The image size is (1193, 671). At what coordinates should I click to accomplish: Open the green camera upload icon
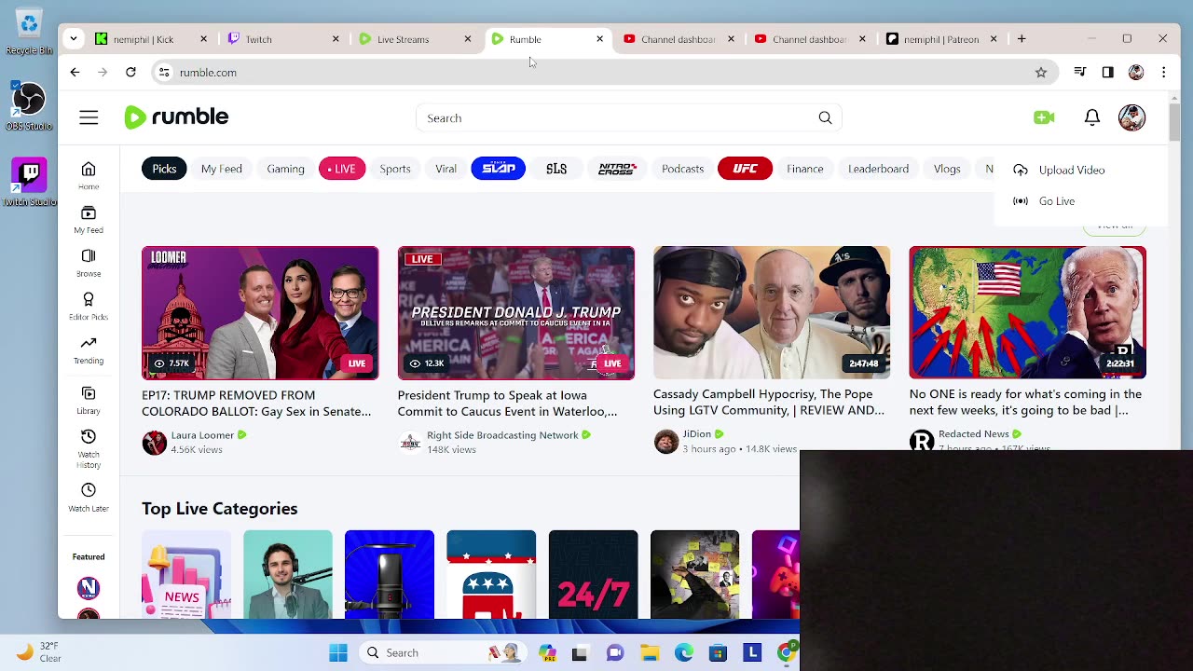tap(1044, 117)
